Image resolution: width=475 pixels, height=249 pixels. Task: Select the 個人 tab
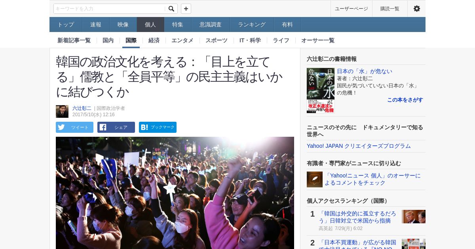[x=150, y=25]
